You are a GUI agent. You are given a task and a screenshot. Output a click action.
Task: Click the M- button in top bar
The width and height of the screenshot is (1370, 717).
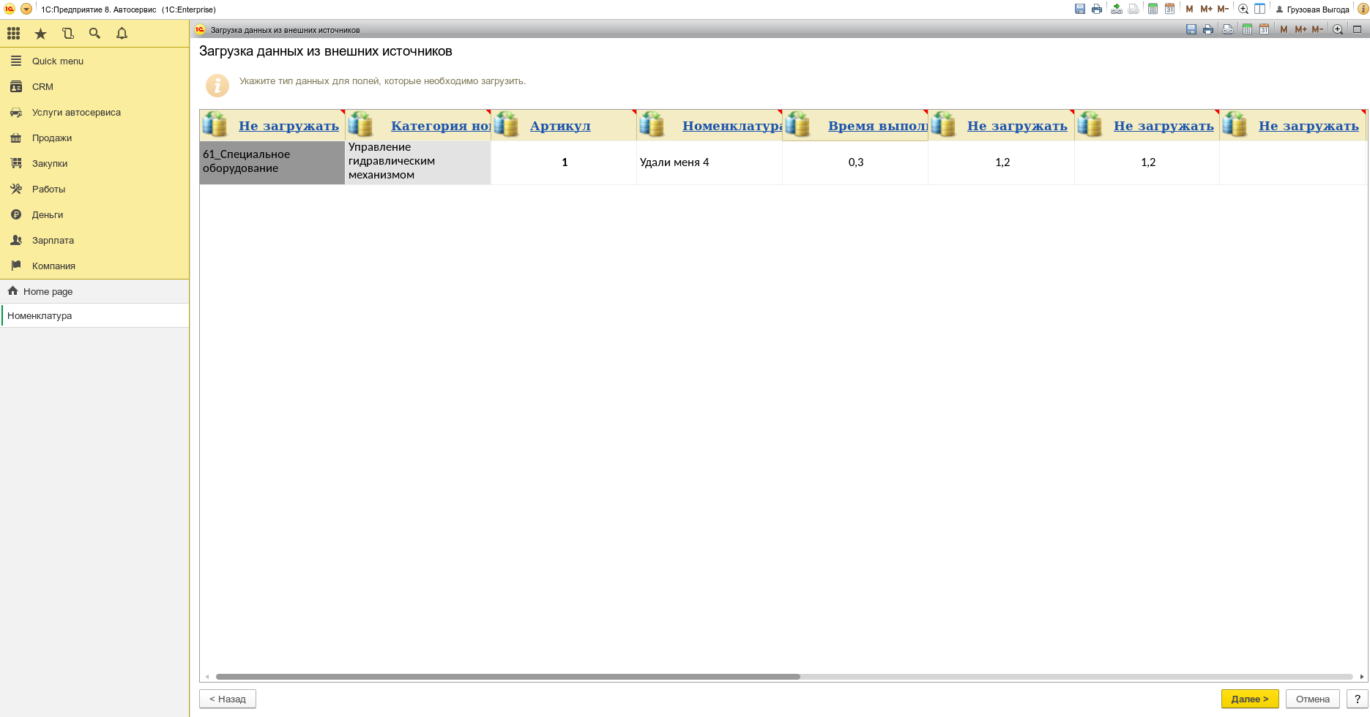tap(1223, 10)
